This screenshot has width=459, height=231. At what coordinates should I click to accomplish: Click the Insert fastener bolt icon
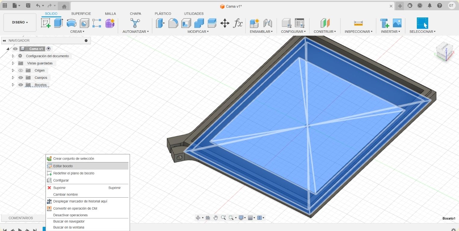click(384, 23)
